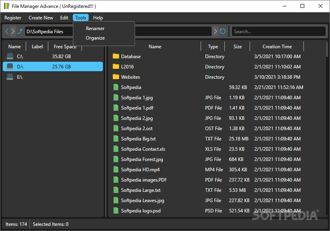330x231 pixels.
Task: Click the 35.82 GB free space value
Action: pyautogui.click(x=61, y=57)
